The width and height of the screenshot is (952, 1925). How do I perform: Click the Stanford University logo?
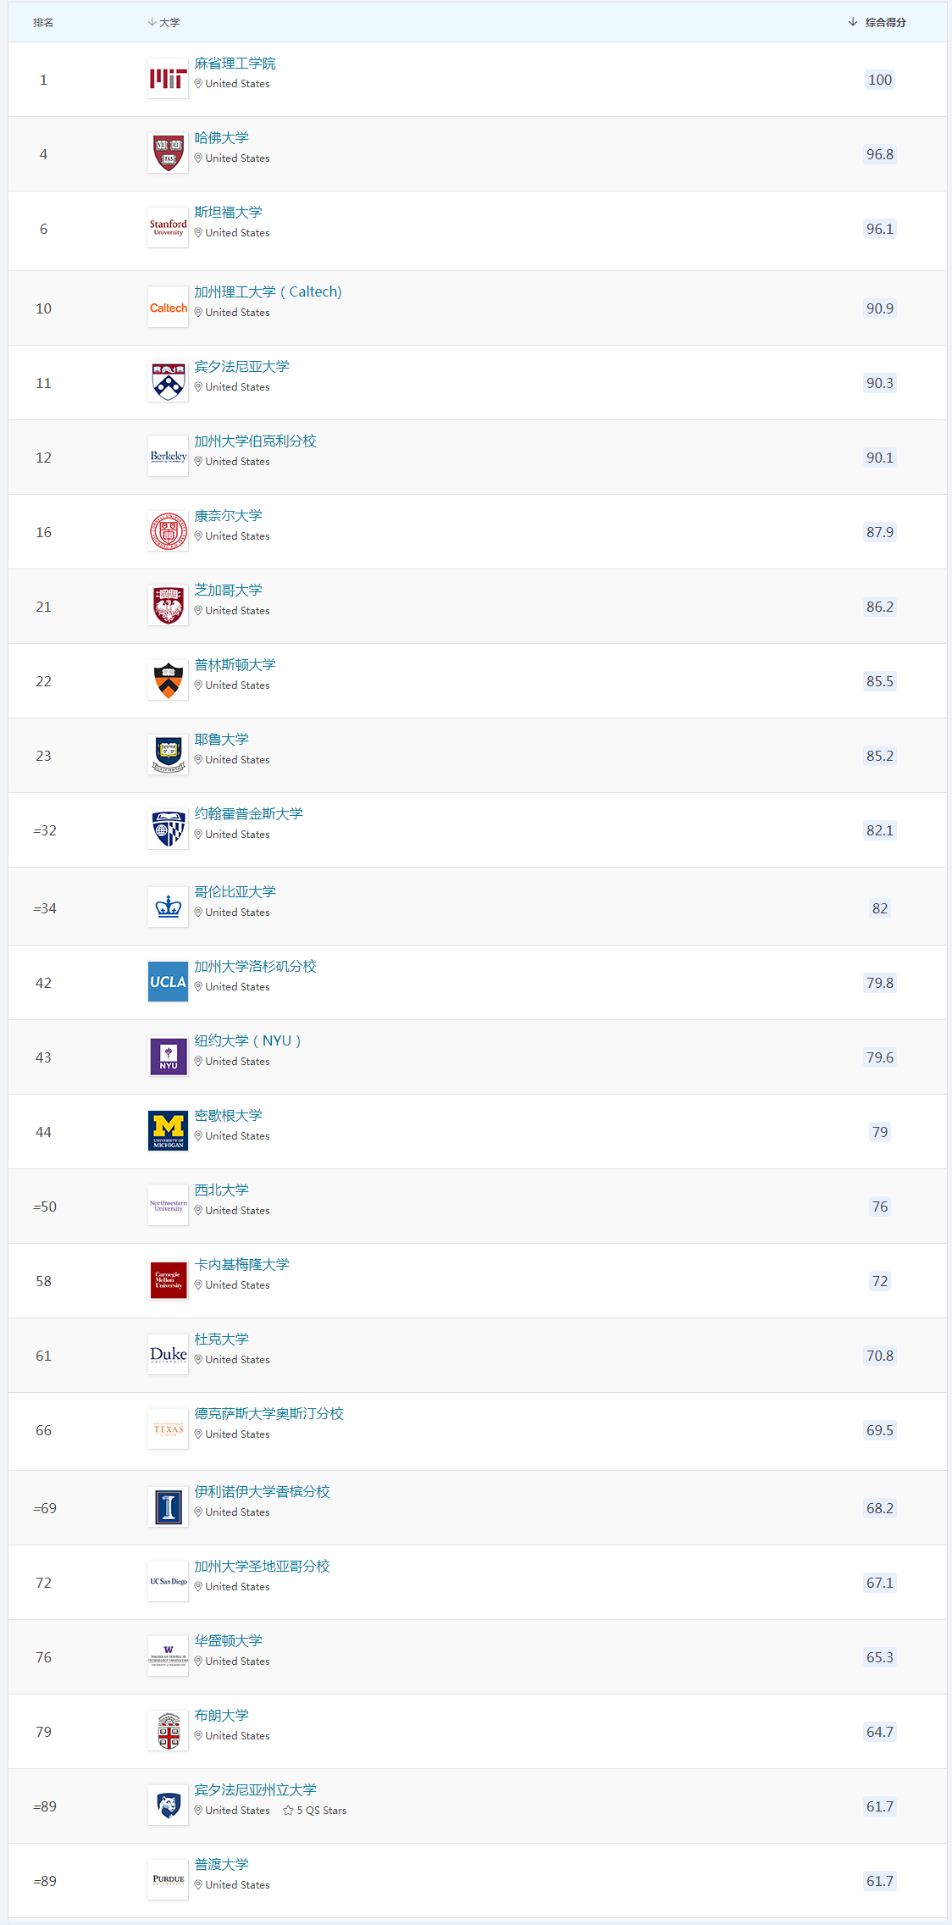tap(168, 228)
